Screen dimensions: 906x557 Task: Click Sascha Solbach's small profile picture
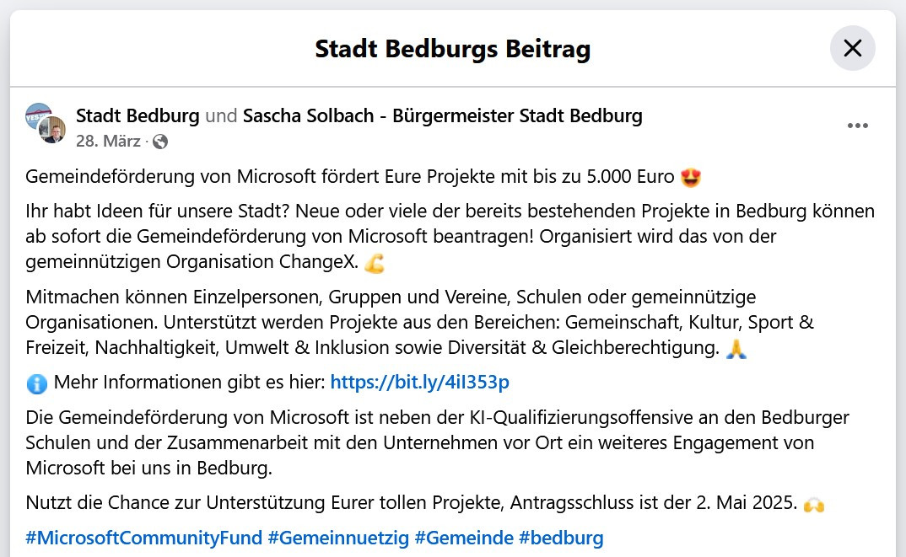52,131
